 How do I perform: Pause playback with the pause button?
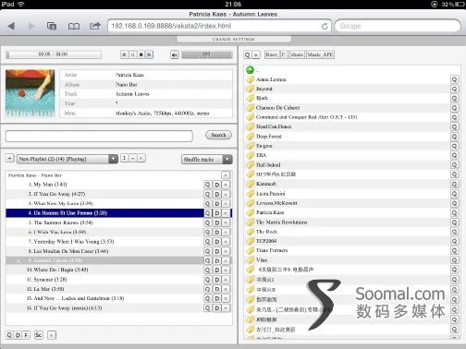pos(132,54)
